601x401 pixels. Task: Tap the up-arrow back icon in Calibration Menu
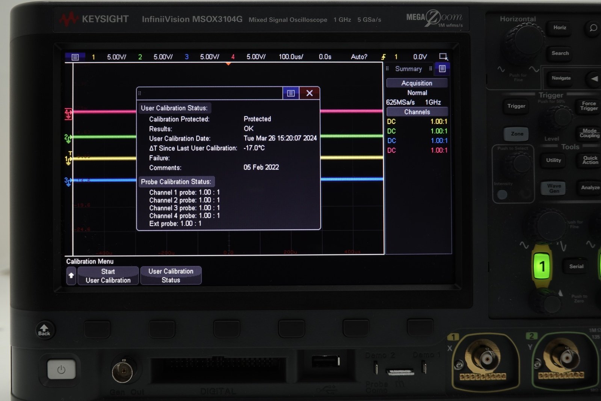[x=71, y=276]
